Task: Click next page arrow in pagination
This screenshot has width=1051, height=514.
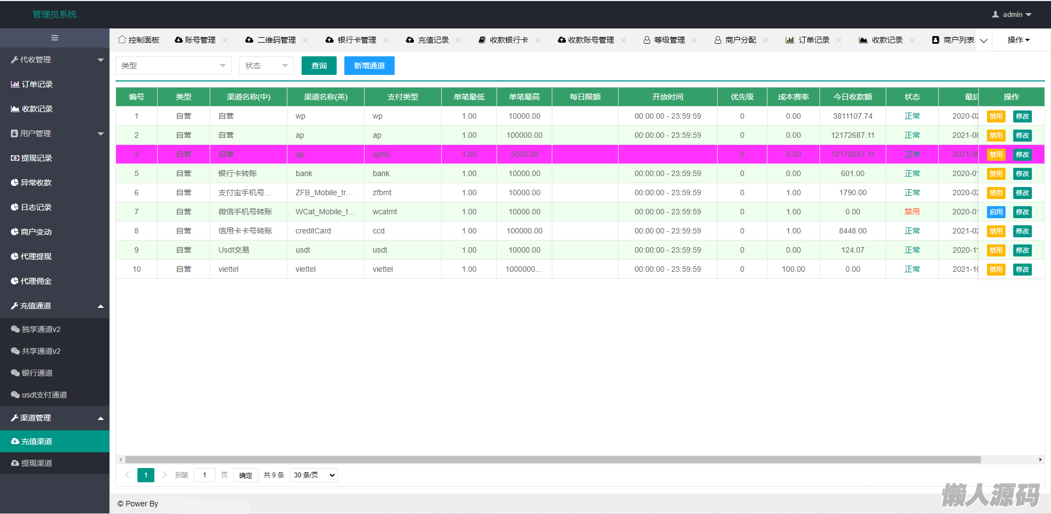Action: click(x=164, y=475)
